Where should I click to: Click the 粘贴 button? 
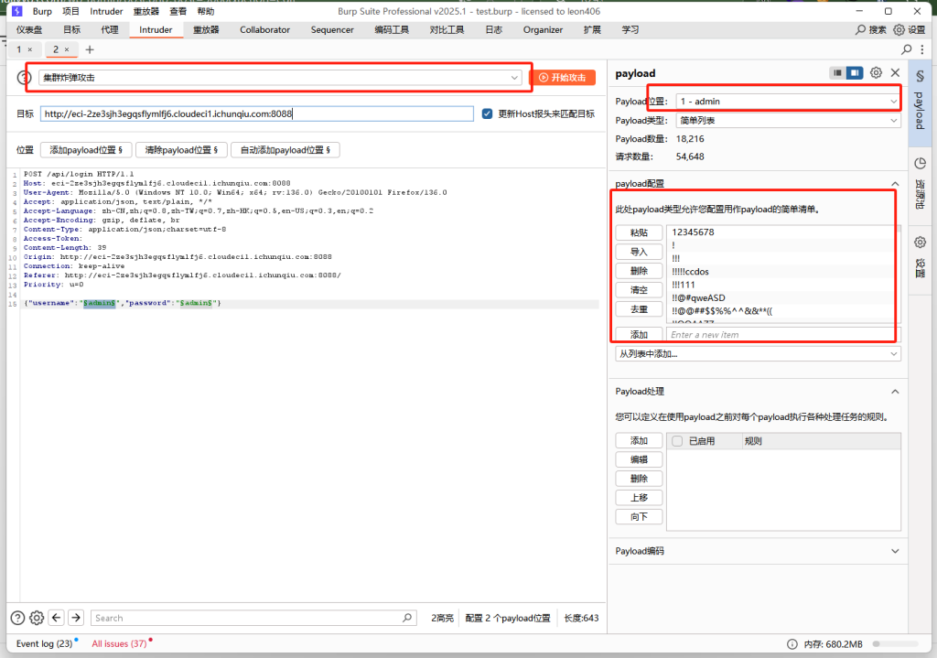point(639,232)
